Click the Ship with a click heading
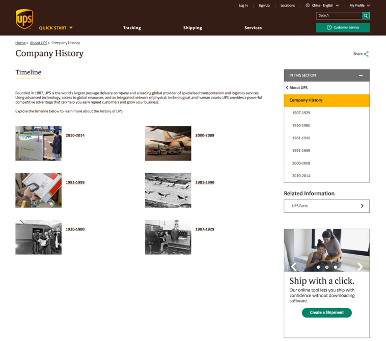The width and height of the screenshot is (386, 341). (x=322, y=281)
